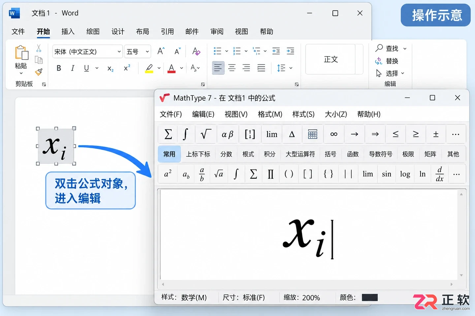Screen dimensions: 475x316
Task: Toggle subscript formatting in Word ribbon
Action: [x=111, y=68]
